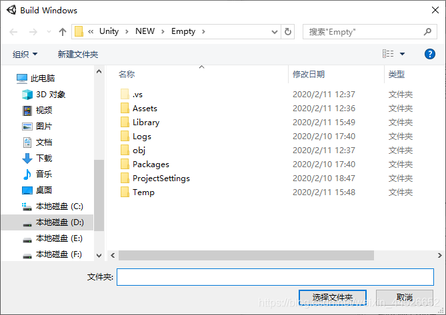446x315 pixels.
Task: Close the Build Windows dialog
Action: point(435,10)
